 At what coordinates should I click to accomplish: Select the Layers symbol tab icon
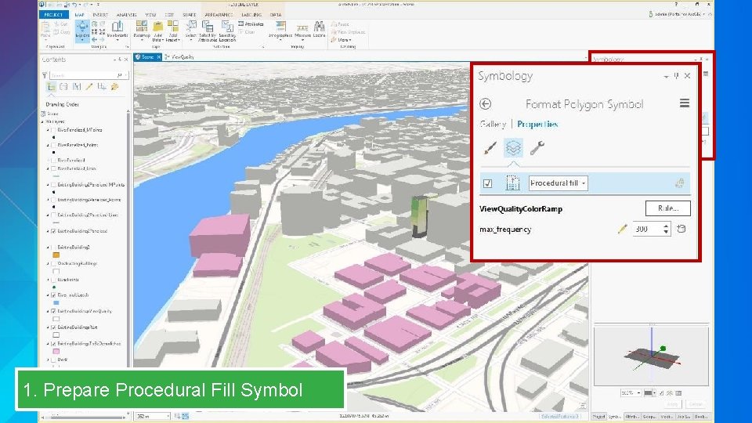(513, 148)
